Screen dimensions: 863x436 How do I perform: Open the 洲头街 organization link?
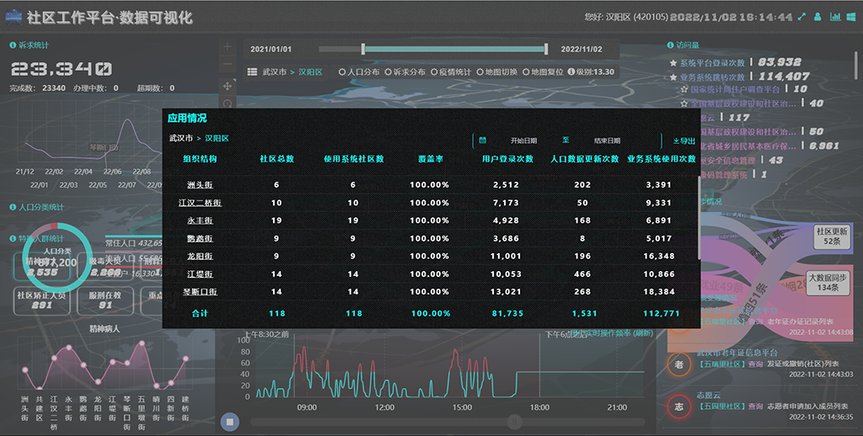(200, 184)
